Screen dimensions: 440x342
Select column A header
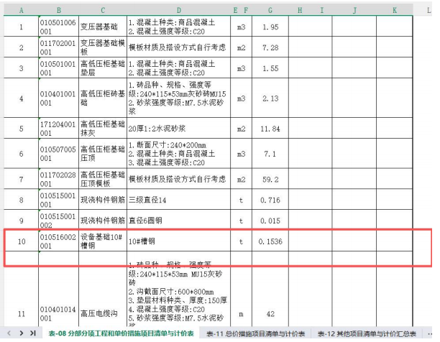click(20, 10)
